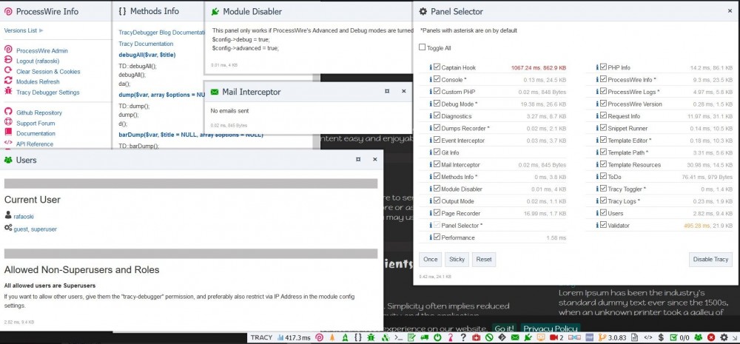Disable the Validator panel checkbox
Viewport: 740px width, 344px height.
tap(604, 225)
